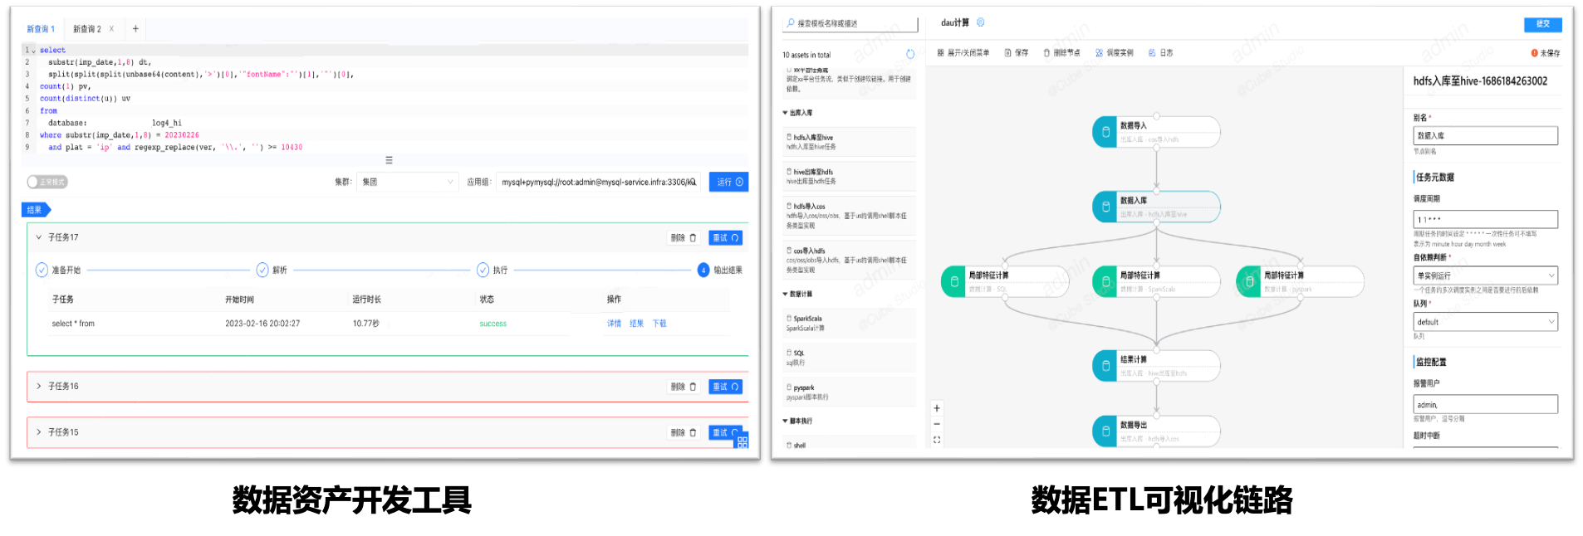Add a new query tab with plus

click(135, 29)
